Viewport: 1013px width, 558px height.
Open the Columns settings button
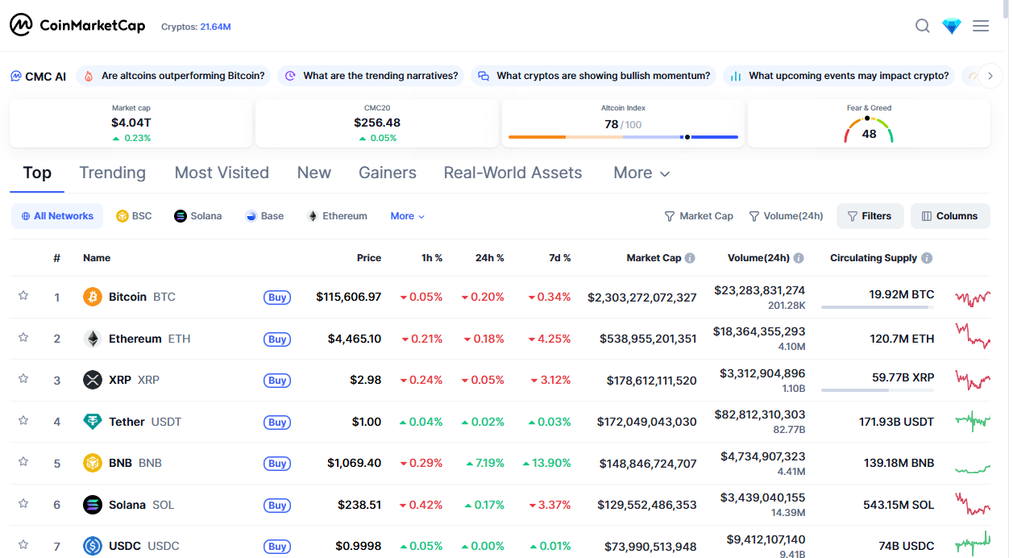tap(950, 216)
